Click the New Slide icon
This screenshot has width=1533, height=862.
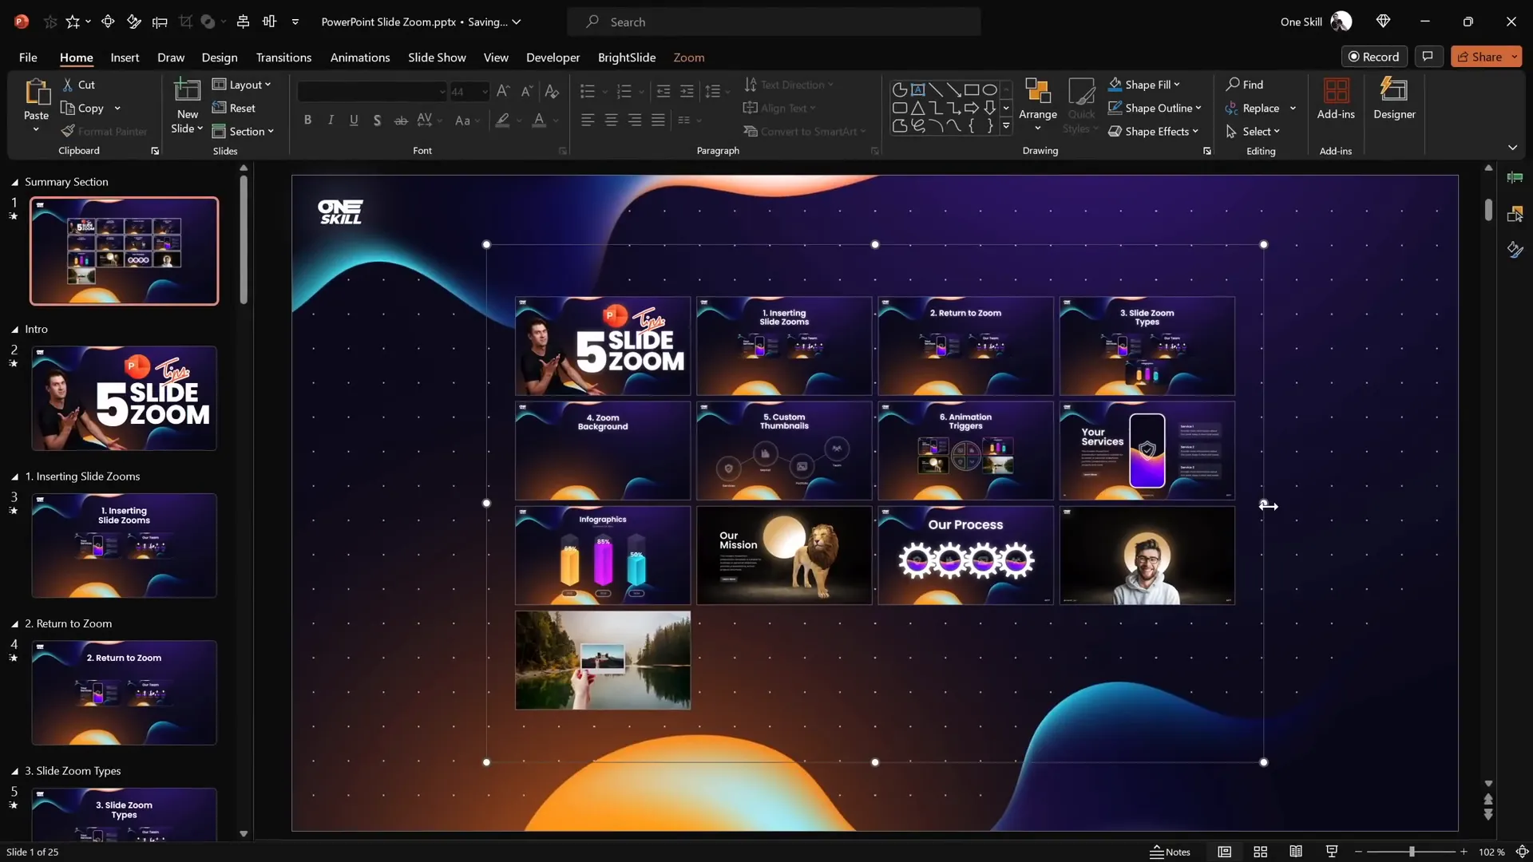(187, 91)
